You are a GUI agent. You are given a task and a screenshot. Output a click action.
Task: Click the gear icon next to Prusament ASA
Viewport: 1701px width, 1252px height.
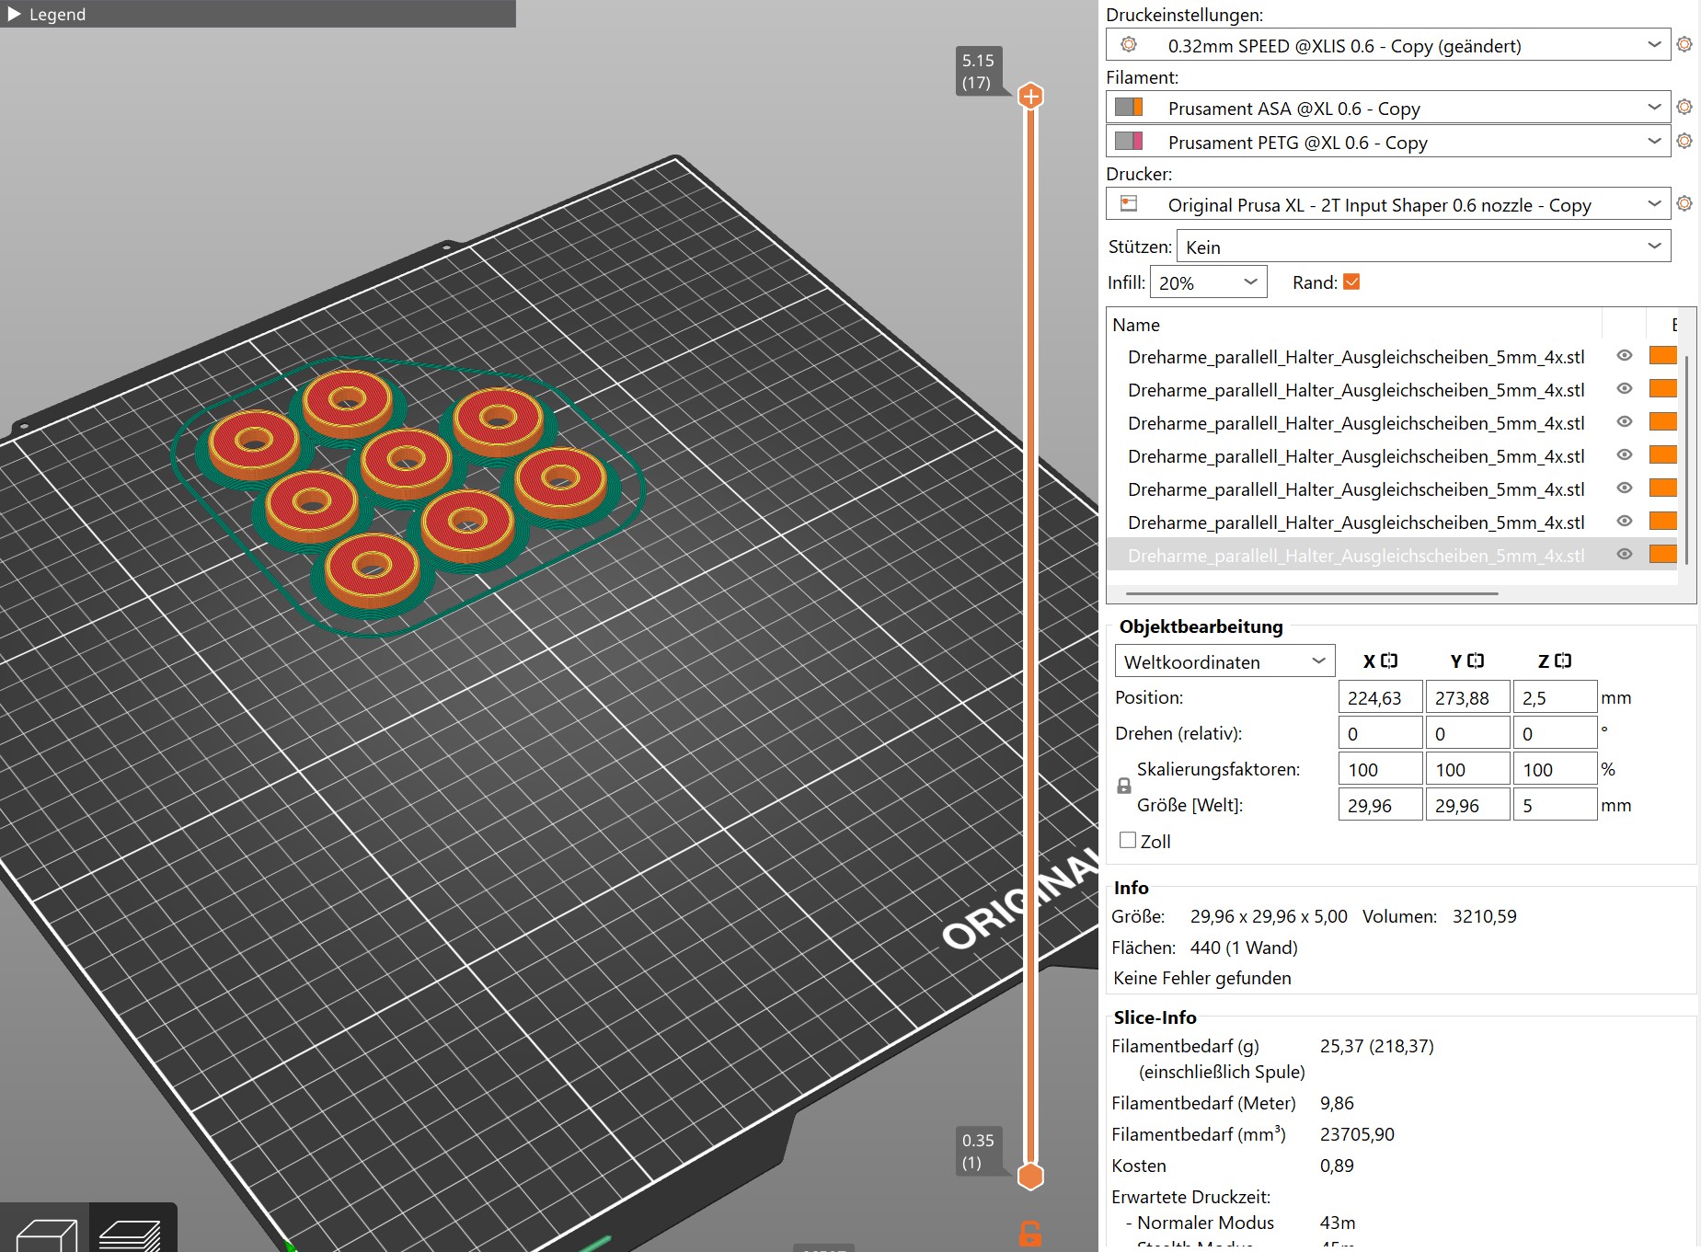point(1684,107)
